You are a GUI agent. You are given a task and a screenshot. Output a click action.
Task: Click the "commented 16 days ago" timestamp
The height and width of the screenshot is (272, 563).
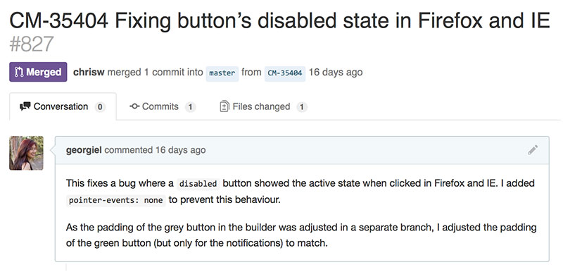click(x=155, y=150)
